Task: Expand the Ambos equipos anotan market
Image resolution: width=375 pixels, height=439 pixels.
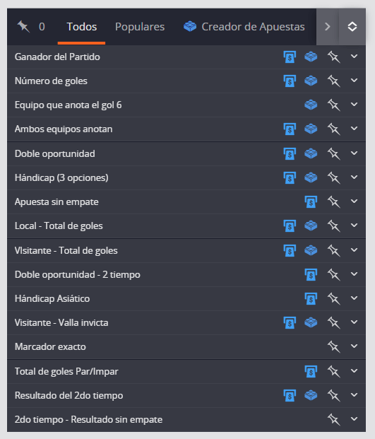Action: pos(354,129)
